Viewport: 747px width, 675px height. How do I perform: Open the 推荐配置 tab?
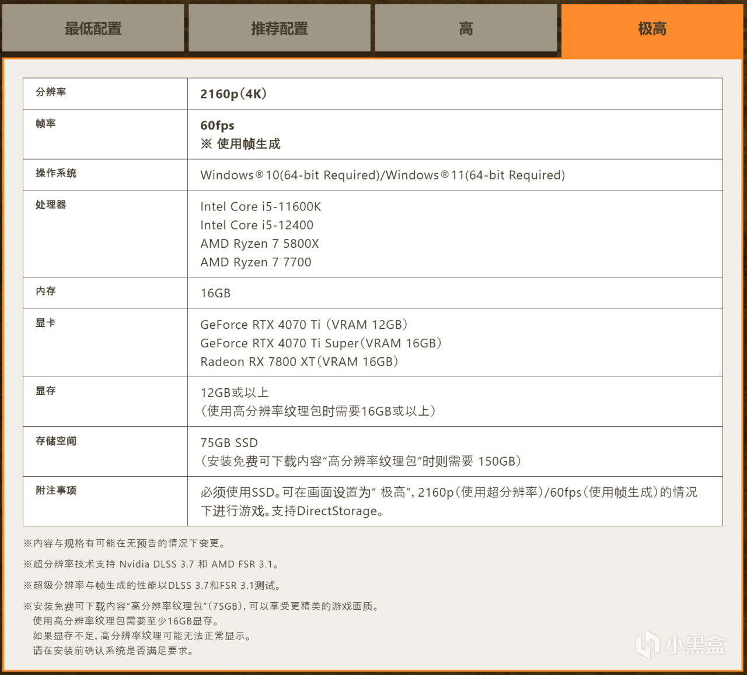pos(280,28)
